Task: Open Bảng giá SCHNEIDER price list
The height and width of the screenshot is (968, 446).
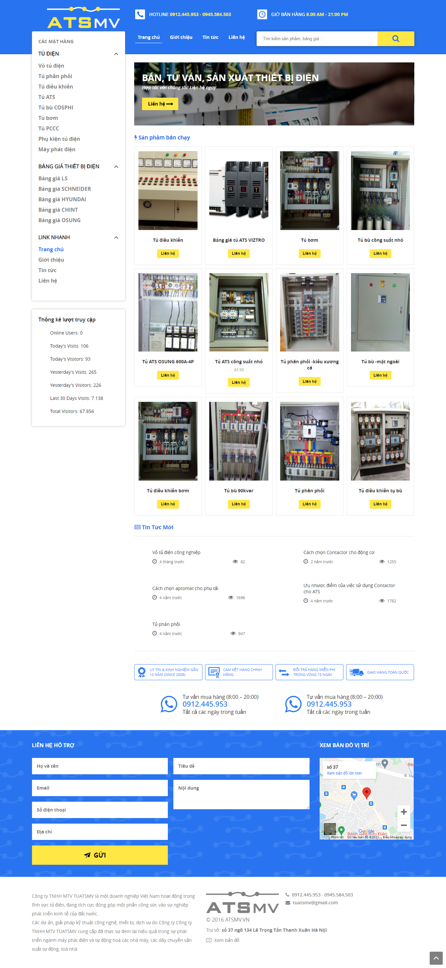Action: coord(65,189)
